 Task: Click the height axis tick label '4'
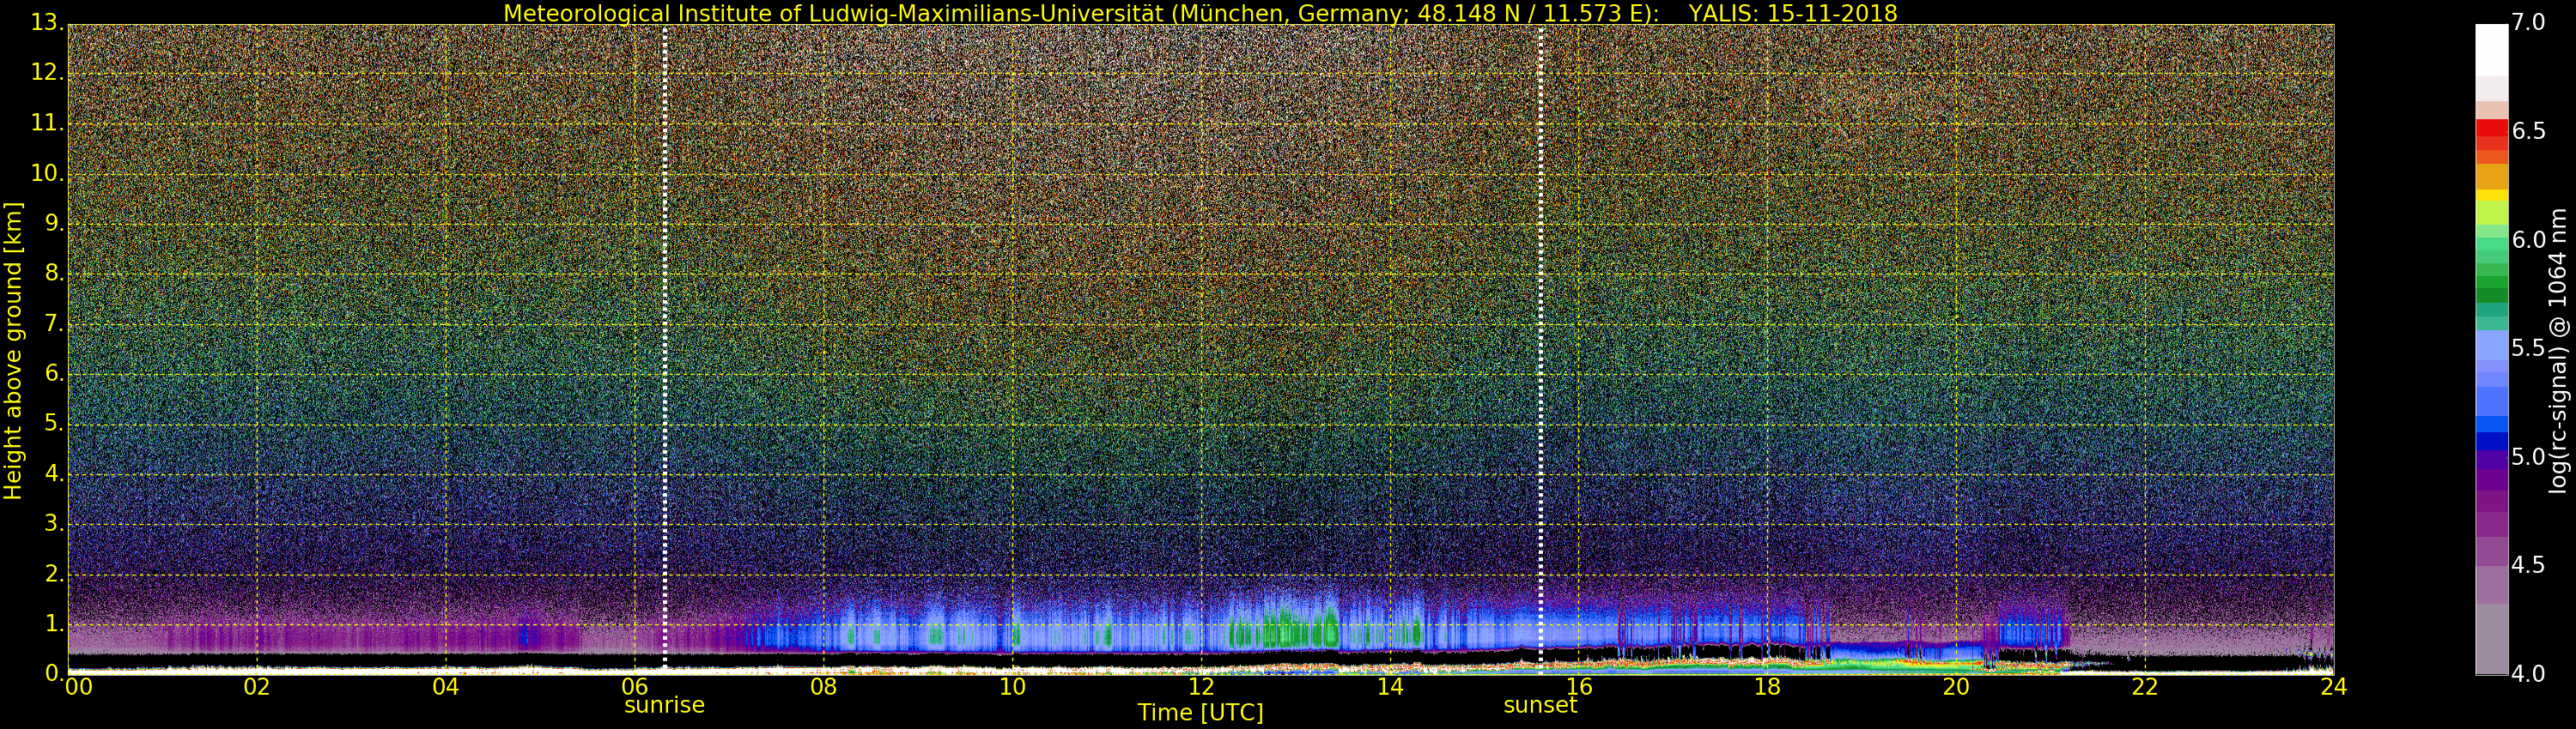(x=53, y=473)
